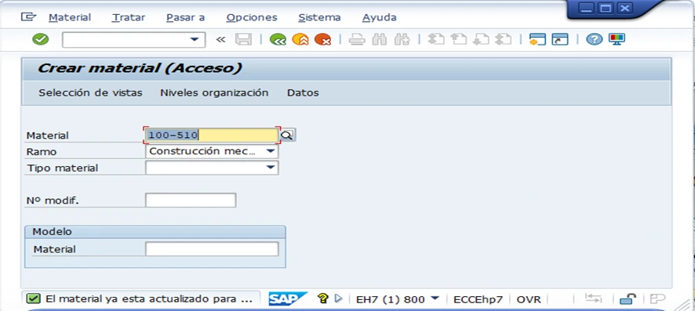Viewport: 695px width, 311px height.
Task: Click the Next Page icon
Action: click(x=481, y=39)
